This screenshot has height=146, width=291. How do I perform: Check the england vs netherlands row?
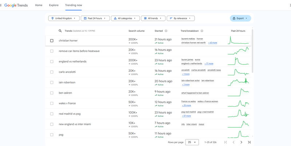pyautogui.click(x=52, y=62)
